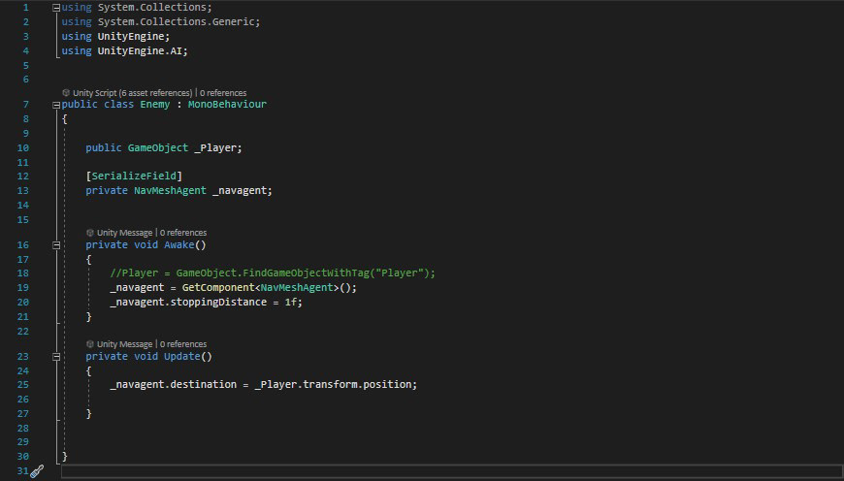Screen dimensions: 844x481
Task: Click Unity message icon above Update
Action: click(x=90, y=344)
